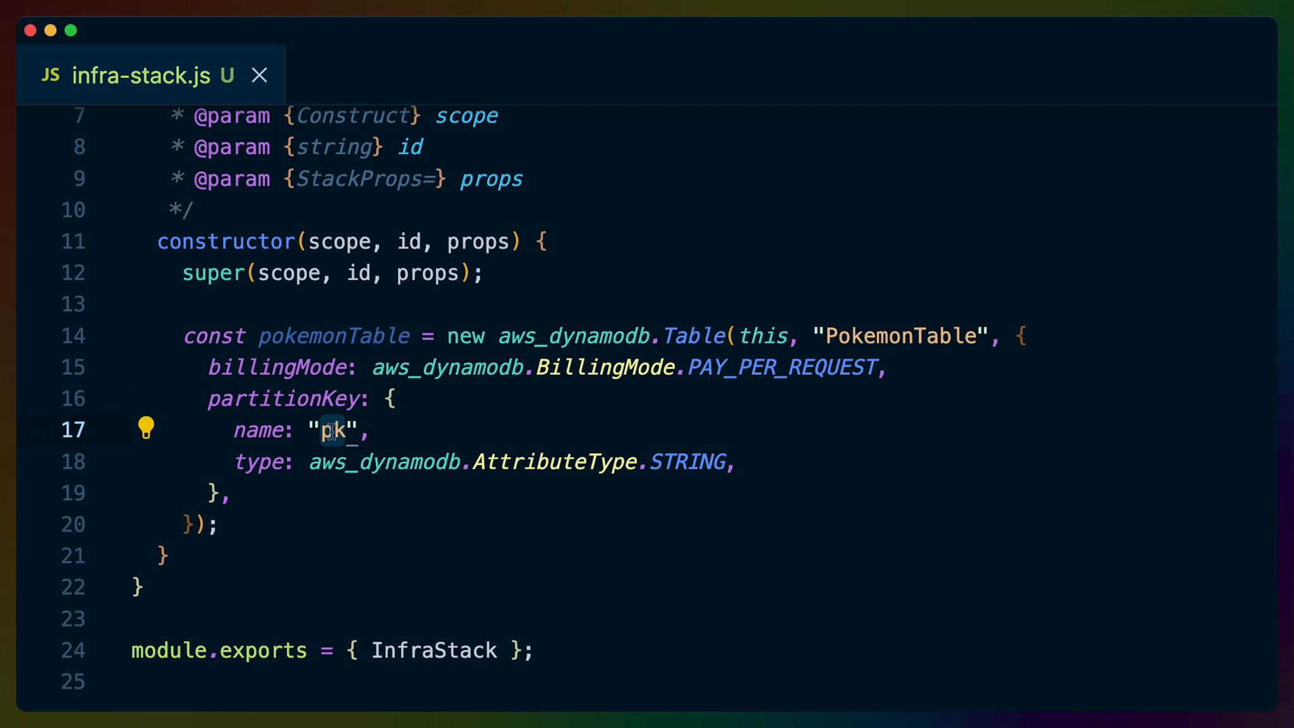Click "PAY_PER_REQUEST" constant
The height and width of the screenshot is (728, 1294).
coord(782,367)
